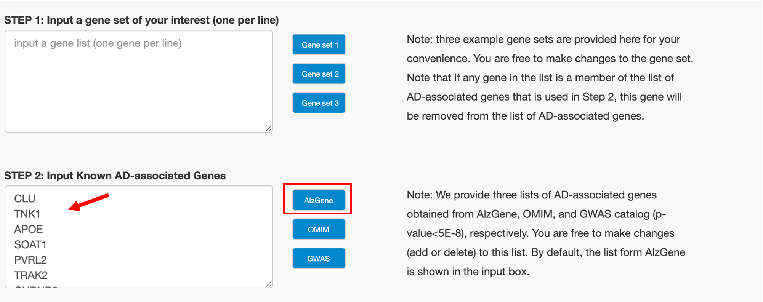Click the TNK1 gene entry

(x=27, y=214)
